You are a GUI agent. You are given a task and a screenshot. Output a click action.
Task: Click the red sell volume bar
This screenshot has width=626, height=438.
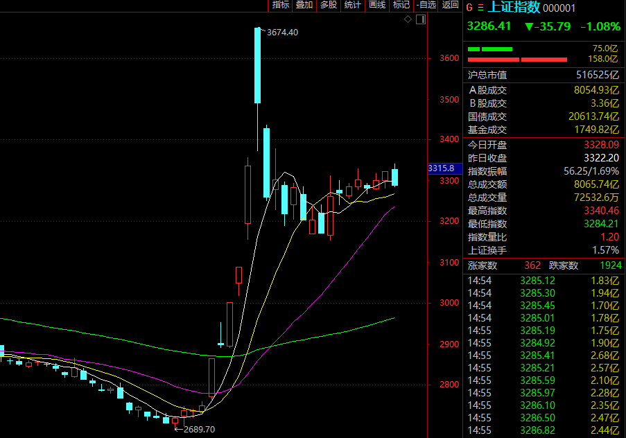pos(517,60)
